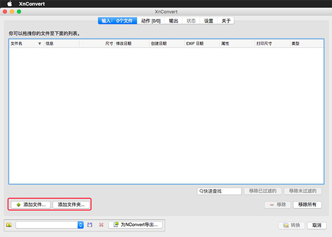Click the save preset floppy icon
Screen dimensions: 332x237
pos(90,225)
